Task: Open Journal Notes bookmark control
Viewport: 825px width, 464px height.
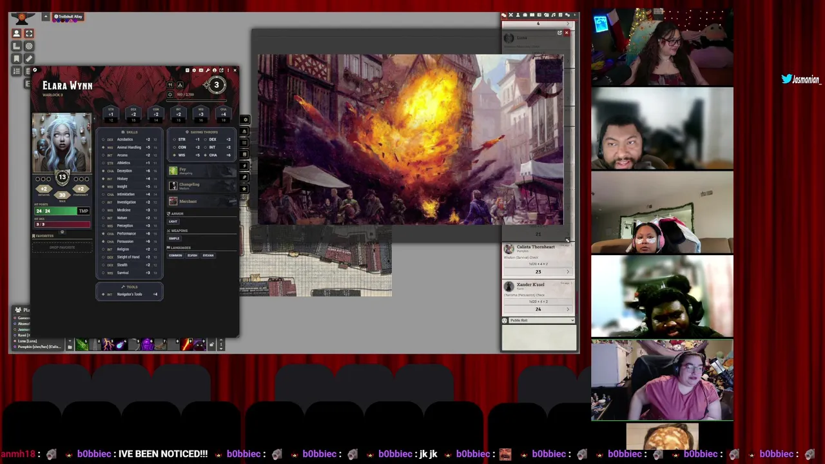Action: [17, 59]
